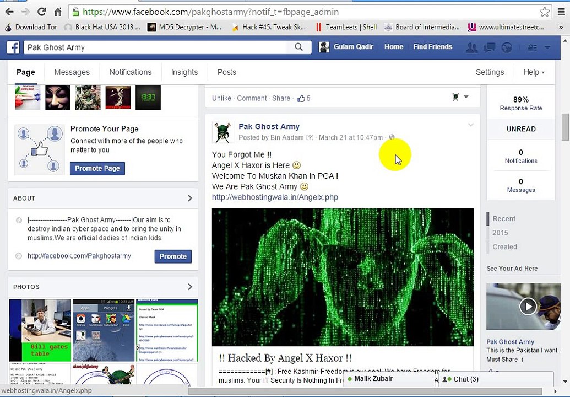Image resolution: width=570 pixels, height=397 pixels.
Task: Open the Black Hat USA 2013 bookmark
Action: (x=102, y=27)
